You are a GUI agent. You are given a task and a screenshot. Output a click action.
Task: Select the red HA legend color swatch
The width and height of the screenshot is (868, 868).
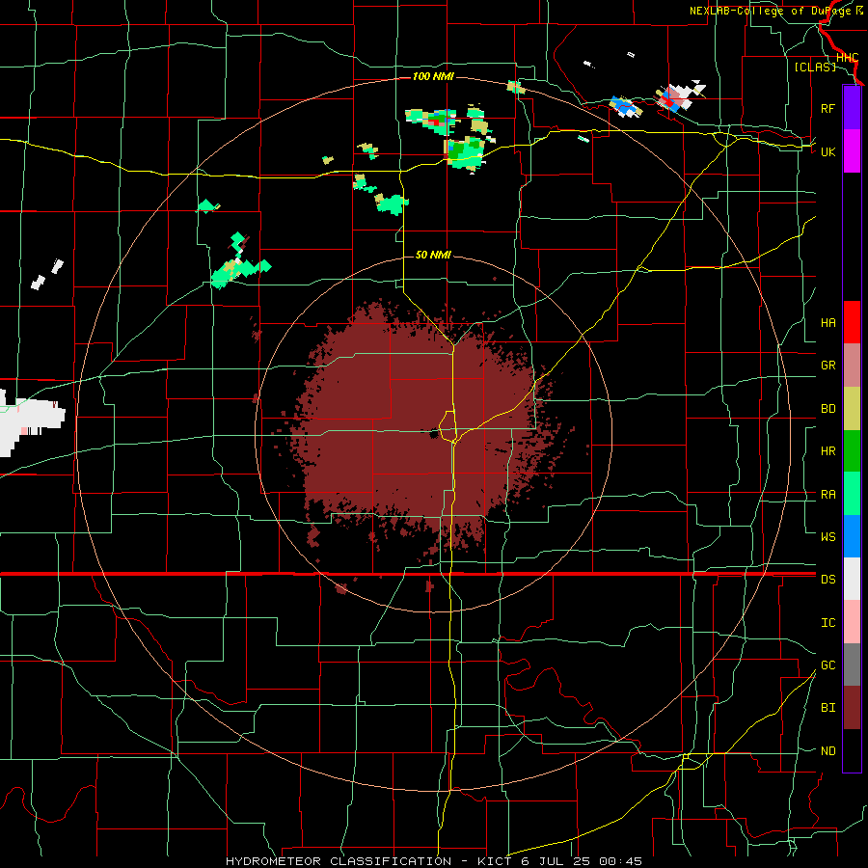pyautogui.click(x=852, y=322)
